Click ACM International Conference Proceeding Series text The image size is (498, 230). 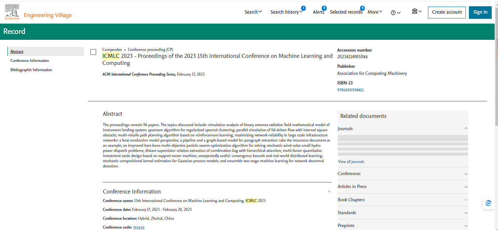(x=139, y=74)
